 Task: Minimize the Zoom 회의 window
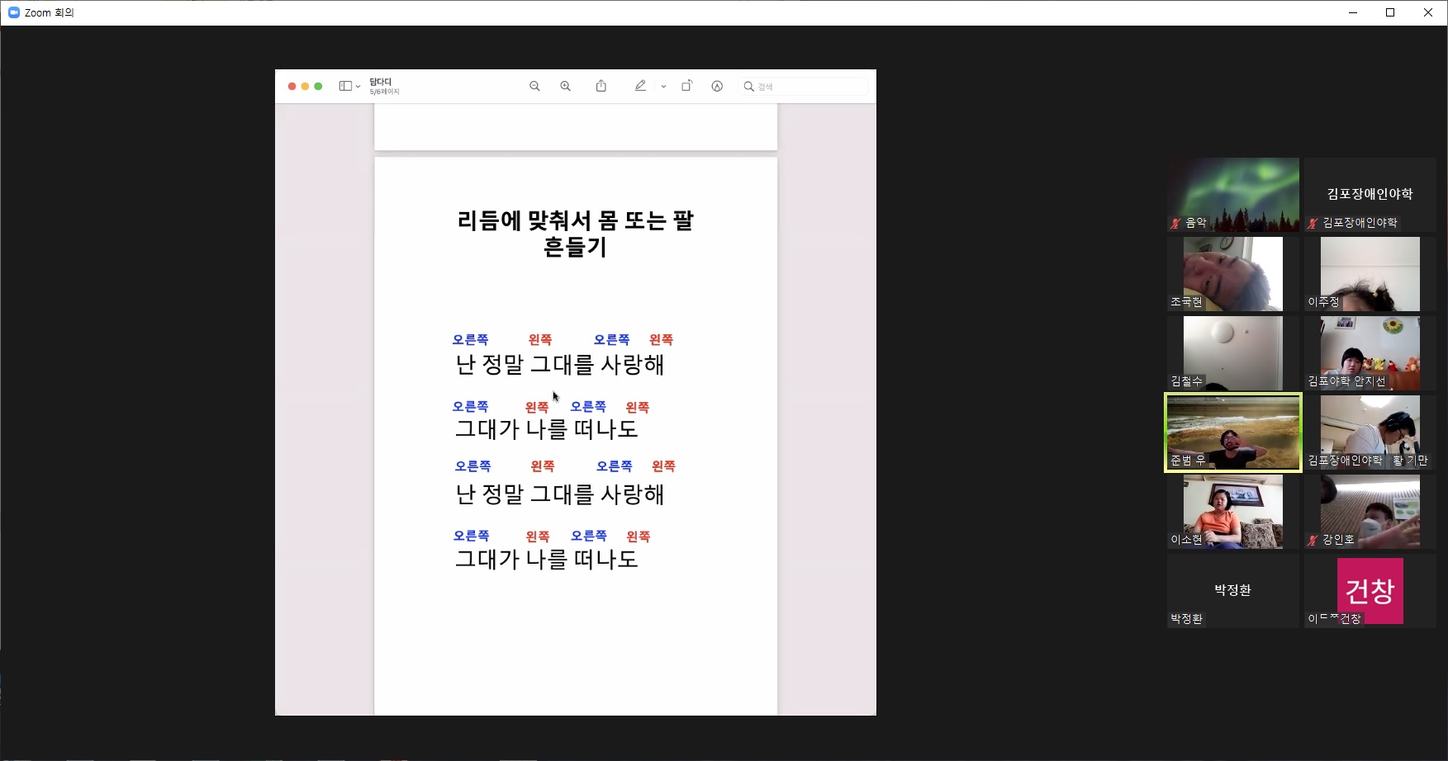1353,12
